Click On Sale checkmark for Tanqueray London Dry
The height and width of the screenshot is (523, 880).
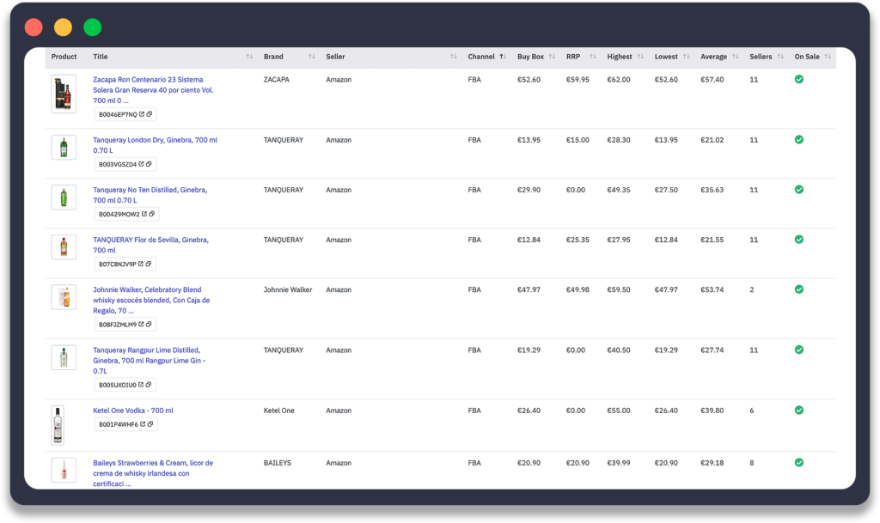pos(799,140)
